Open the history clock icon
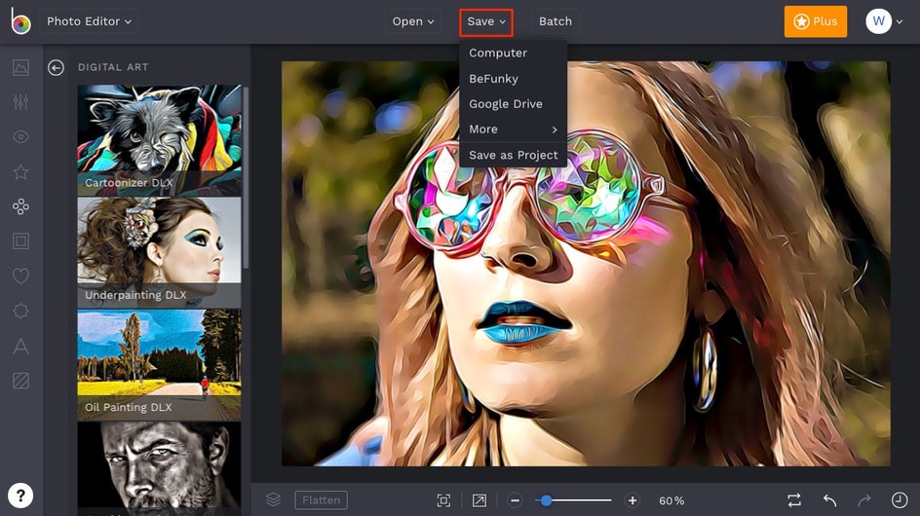Image resolution: width=920 pixels, height=516 pixels. click(900, 500)
